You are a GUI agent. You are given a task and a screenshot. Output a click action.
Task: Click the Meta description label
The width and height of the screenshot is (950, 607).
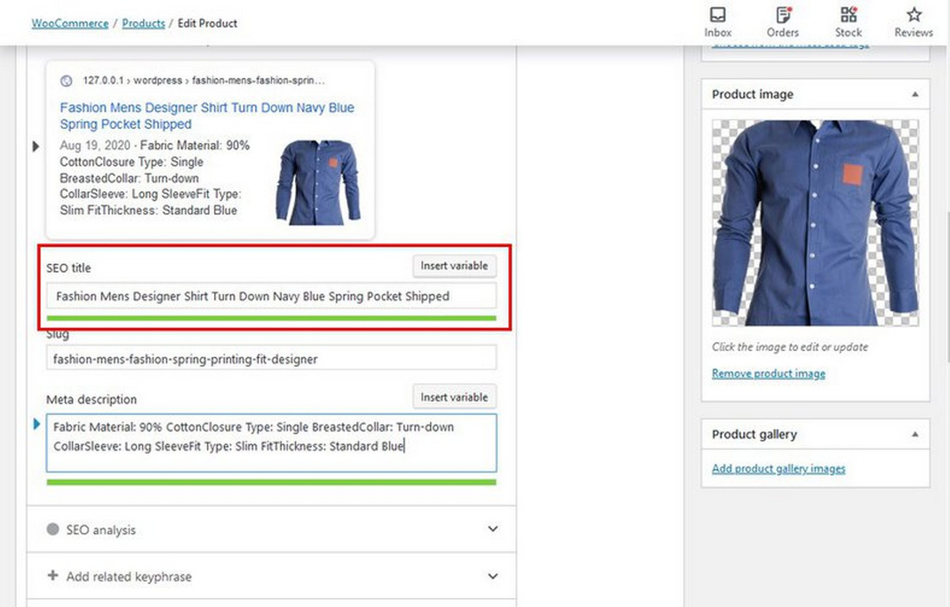(x=91, y=399)
